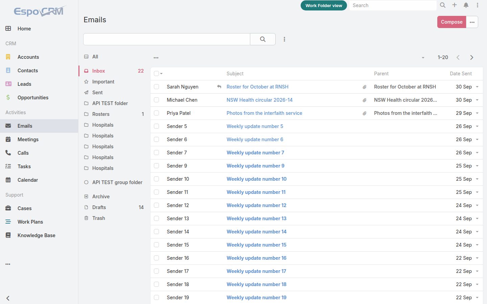Click the Work Folder view button

[324, 5]
